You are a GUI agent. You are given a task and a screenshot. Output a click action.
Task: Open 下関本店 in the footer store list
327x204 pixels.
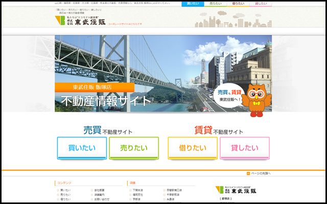(x=137, y=190)
